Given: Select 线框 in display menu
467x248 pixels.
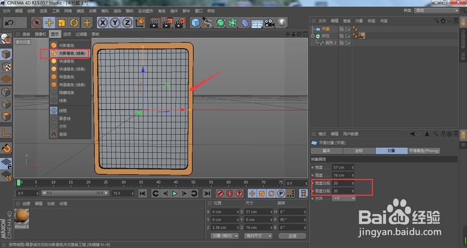Looking at the screenshot, I should (x=63, y=110).
